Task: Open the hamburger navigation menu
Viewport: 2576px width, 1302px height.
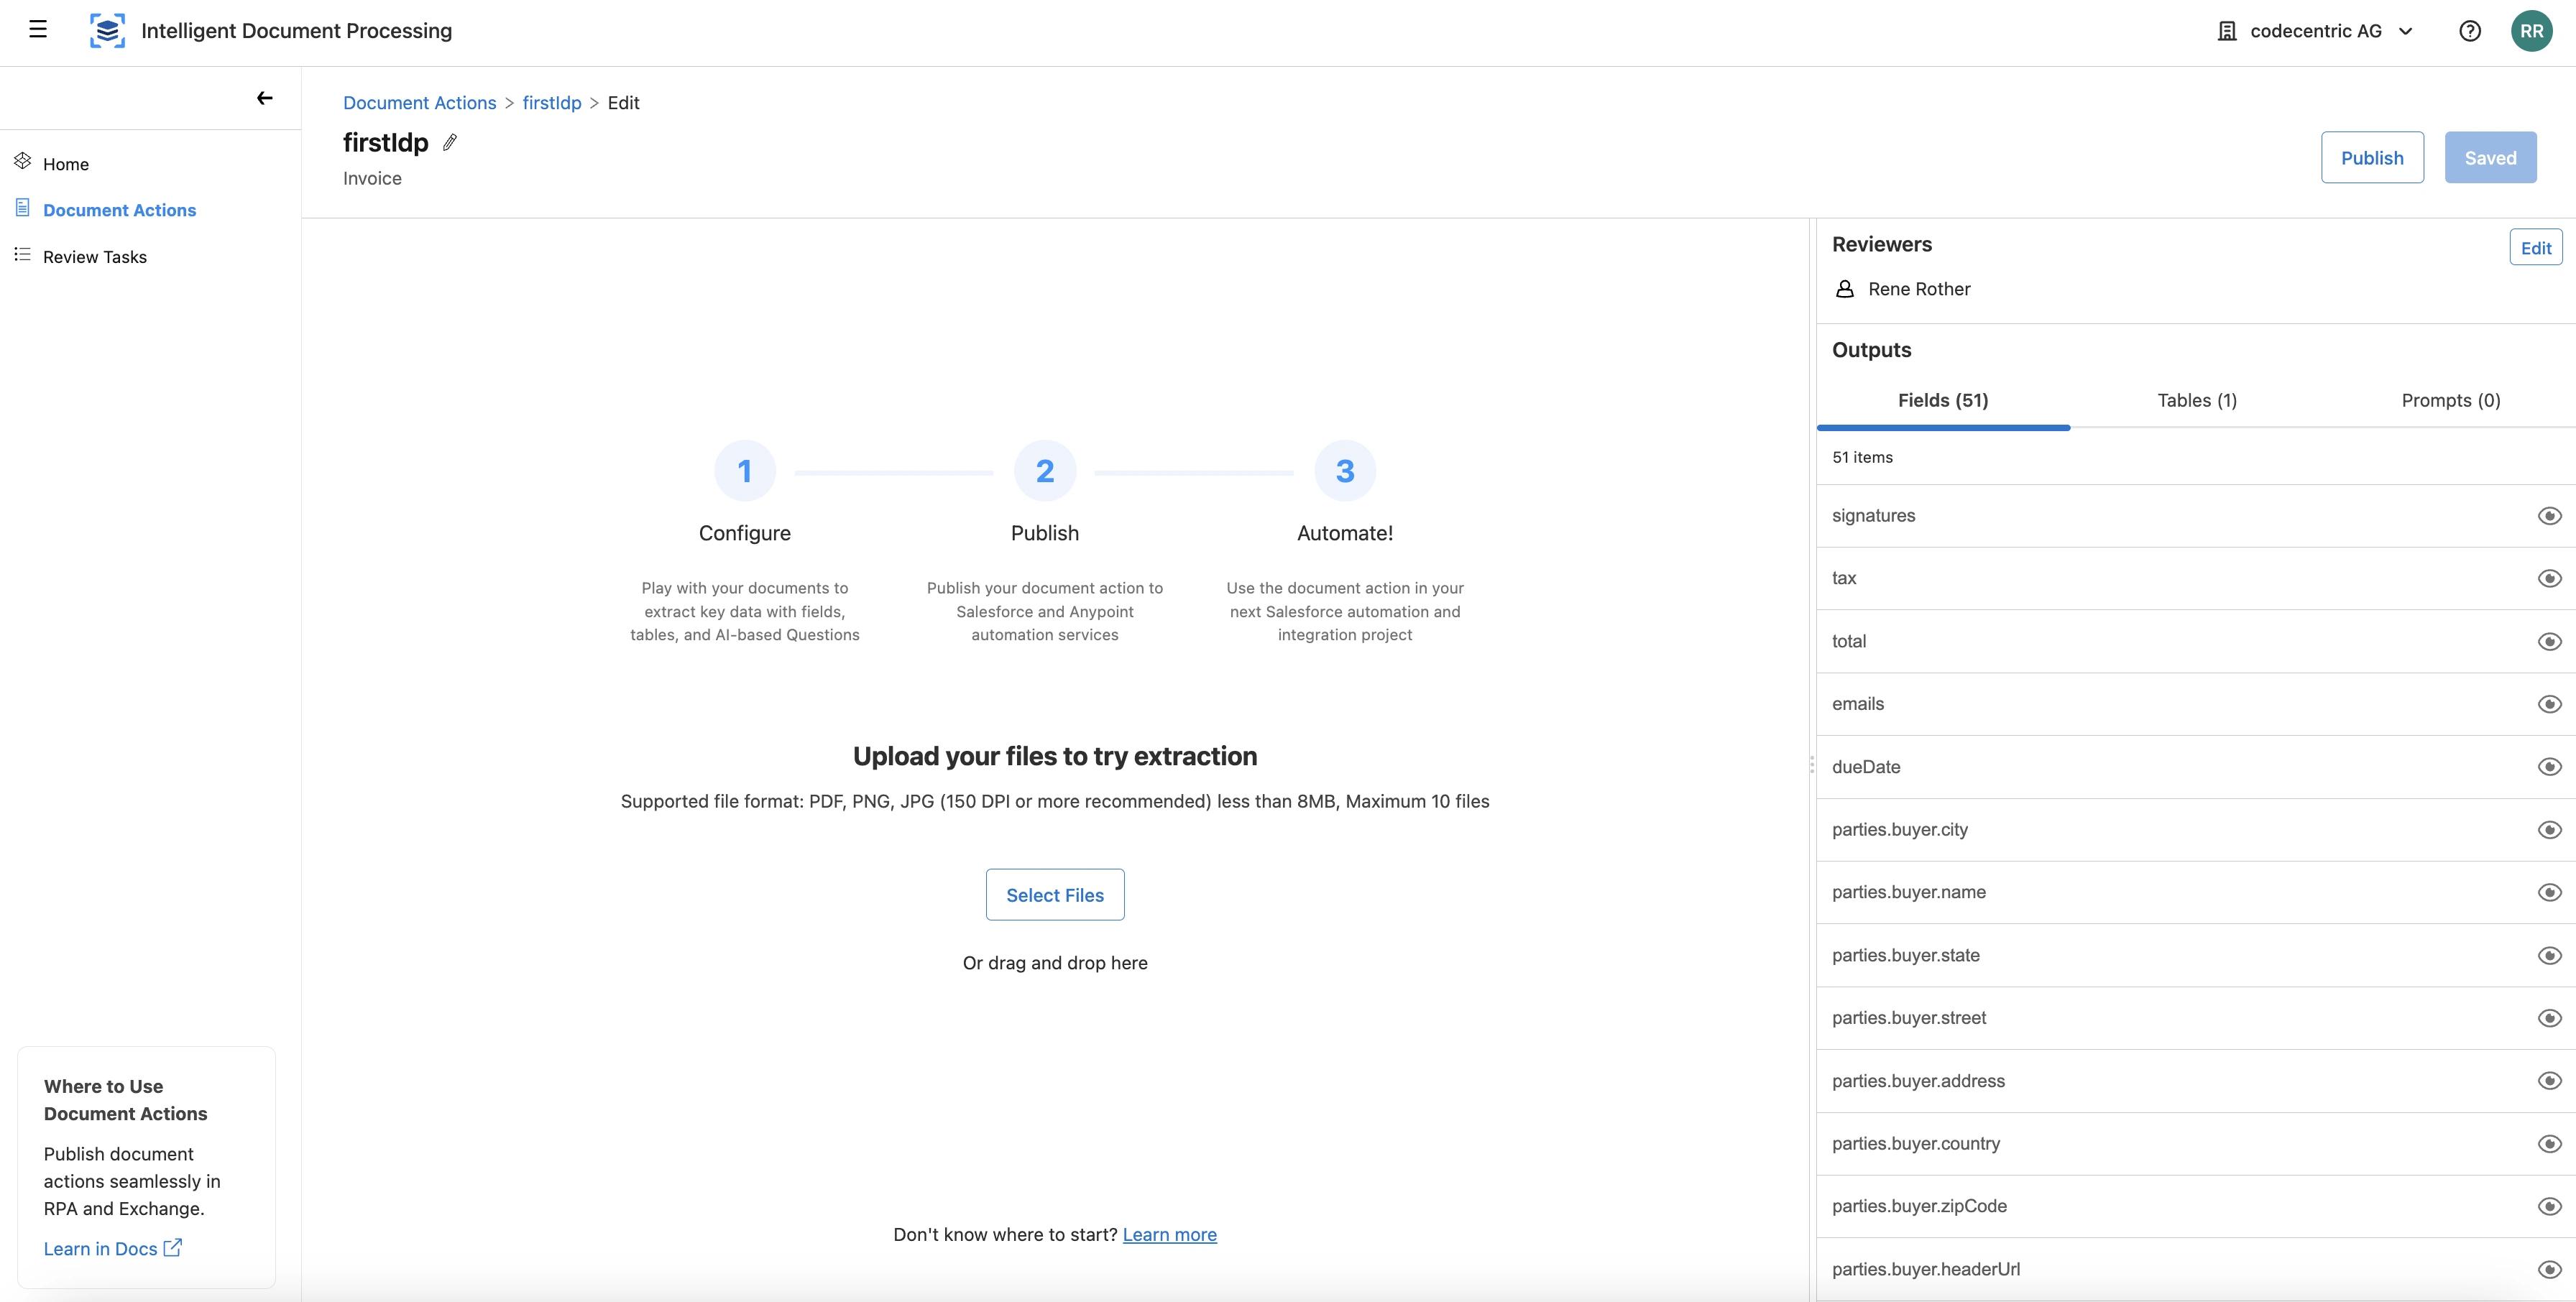Action: 38,30
